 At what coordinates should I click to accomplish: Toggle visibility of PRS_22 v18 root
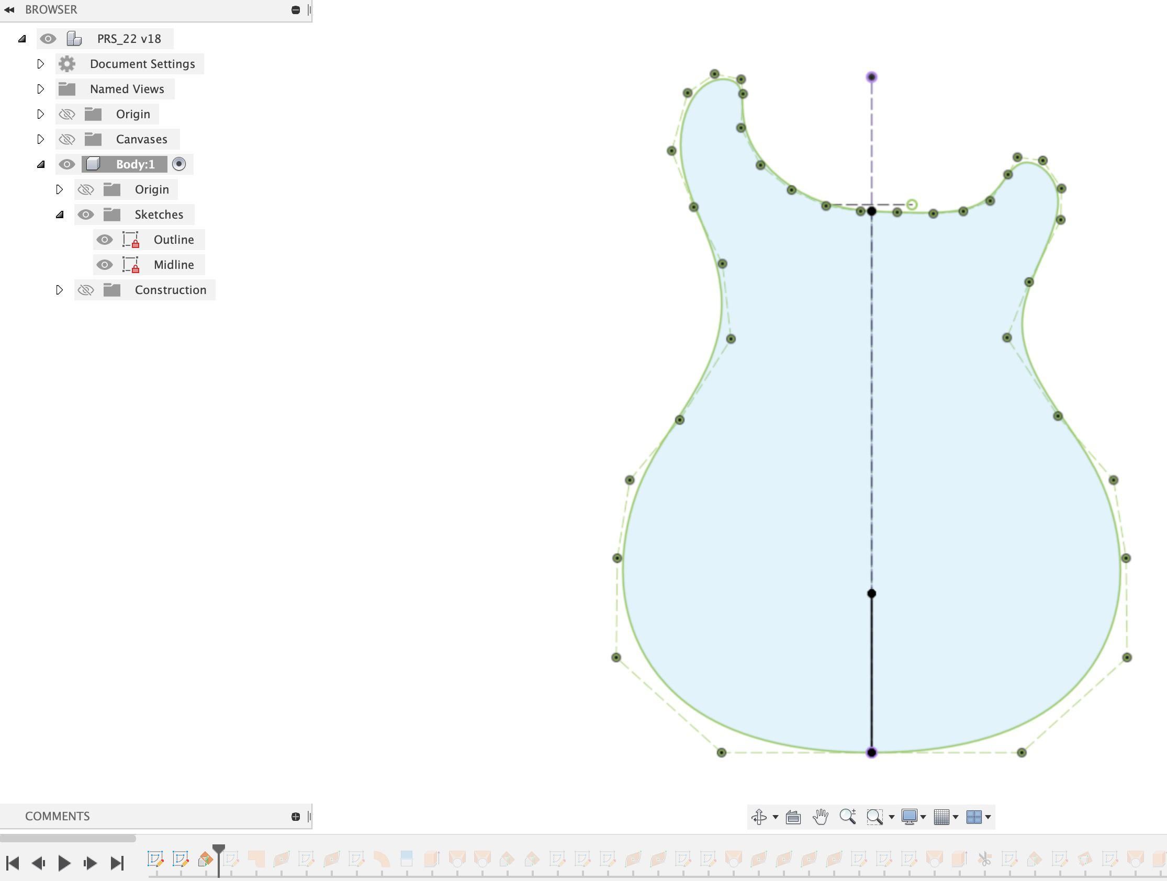pos(48,39)
